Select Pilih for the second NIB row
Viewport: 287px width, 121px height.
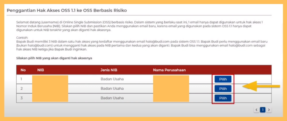tap(223, 89)
